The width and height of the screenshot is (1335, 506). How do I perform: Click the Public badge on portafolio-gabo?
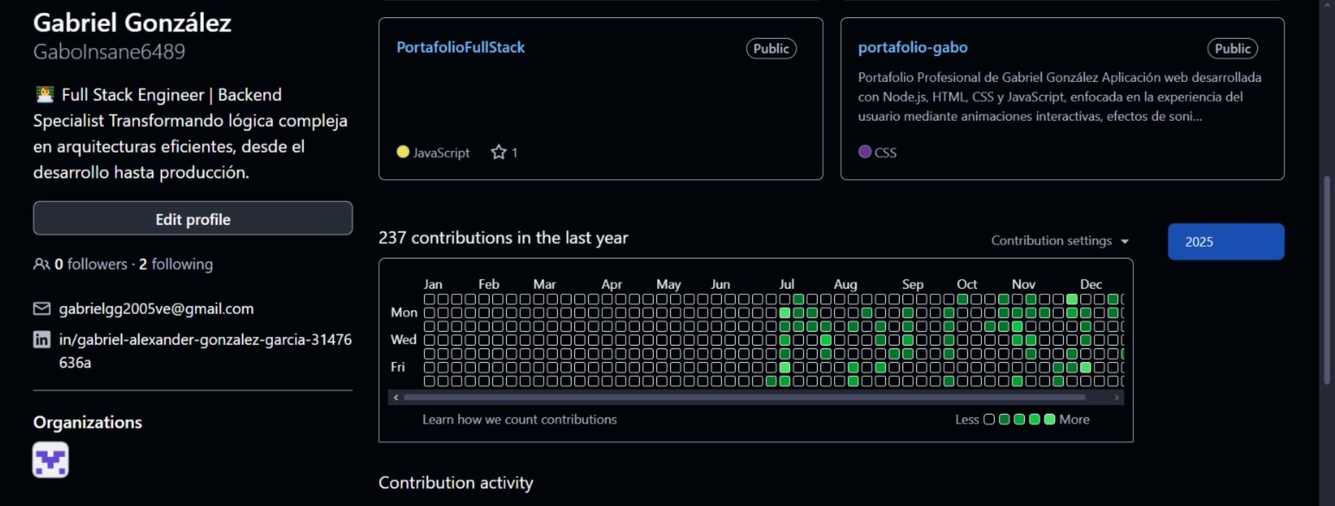point(1232,48)
